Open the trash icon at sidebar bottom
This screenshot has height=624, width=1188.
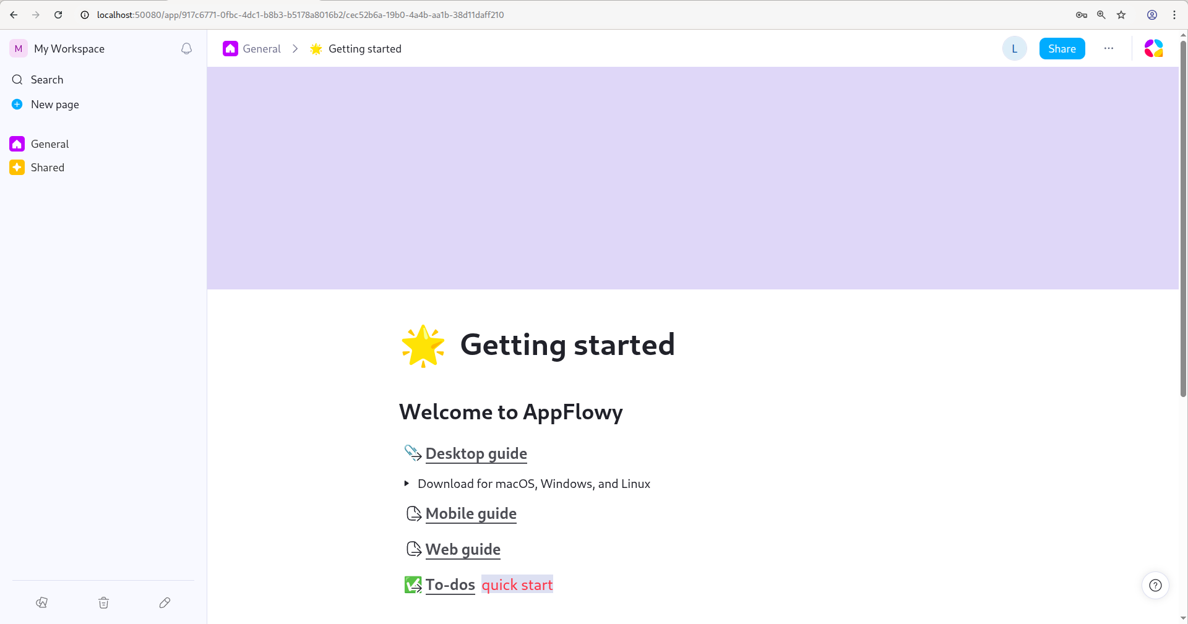(103, 602)
